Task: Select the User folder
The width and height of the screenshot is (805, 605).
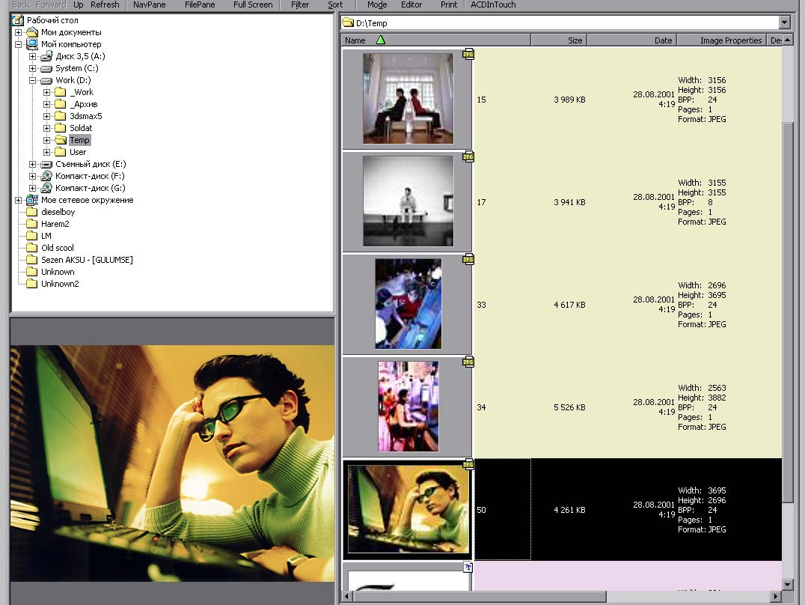Action: click(78, 152)
